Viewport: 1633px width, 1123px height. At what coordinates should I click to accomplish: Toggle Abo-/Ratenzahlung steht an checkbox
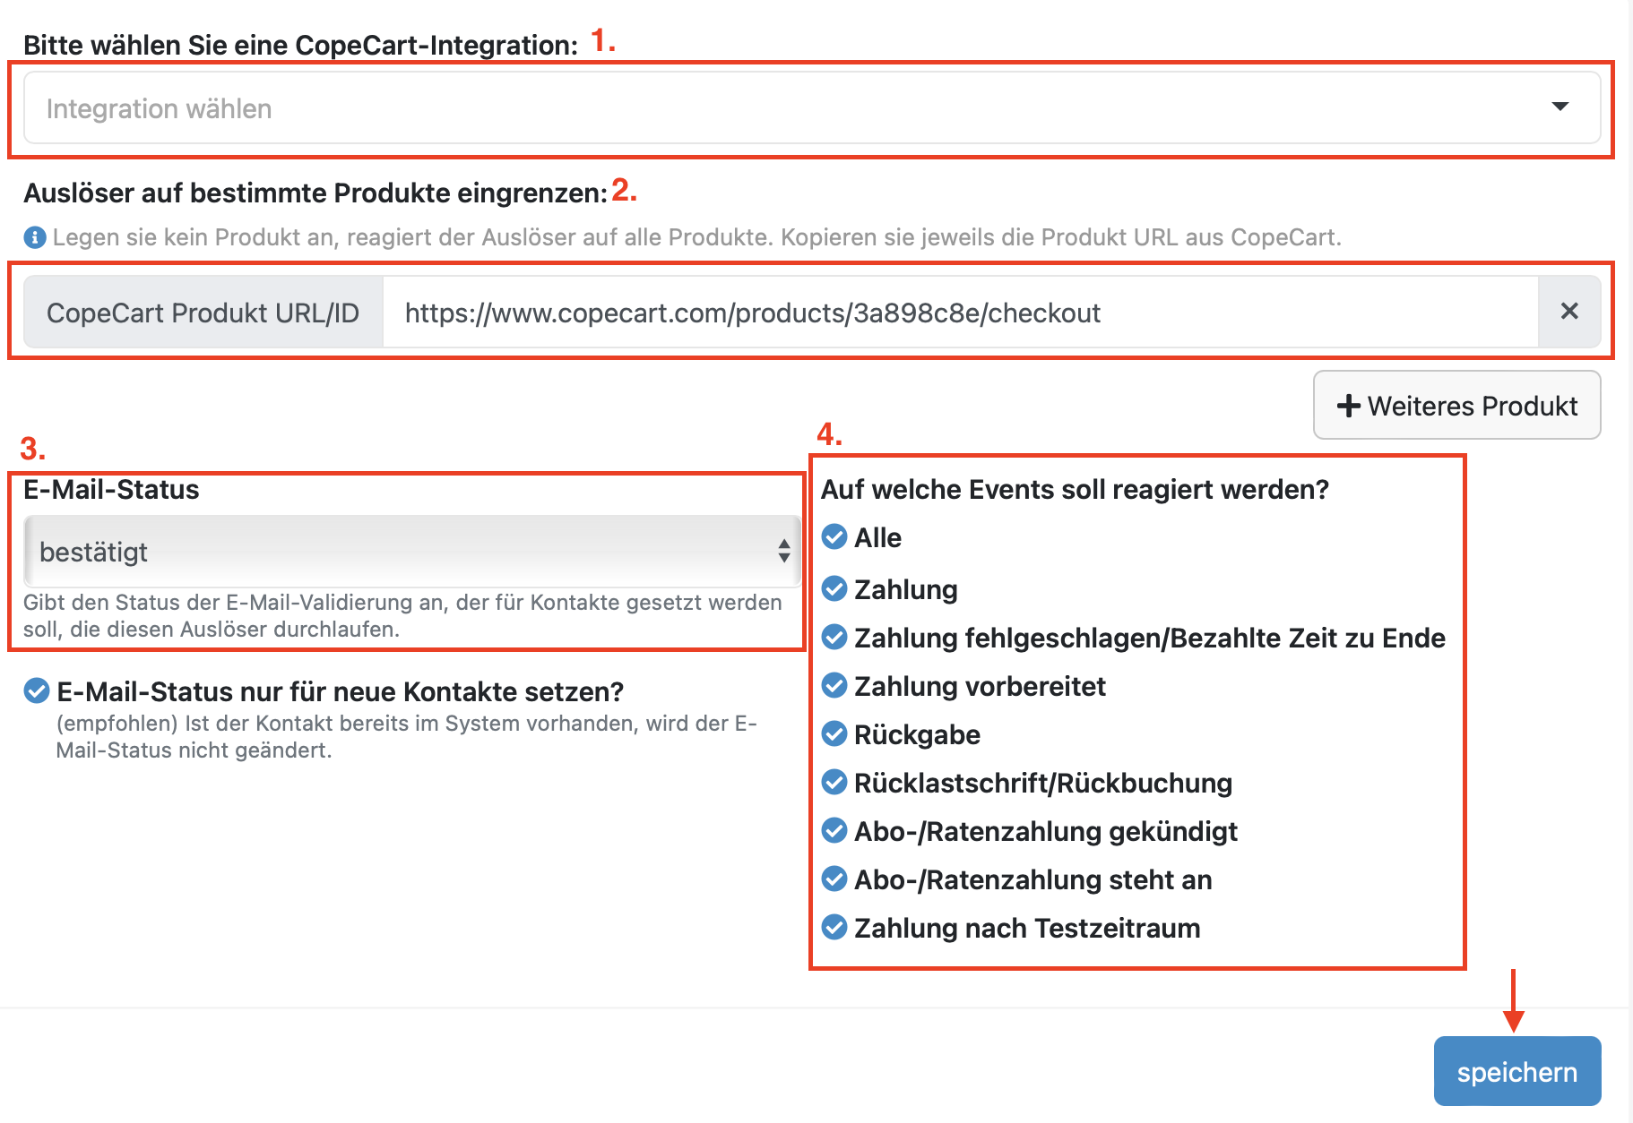pos(834,879)
